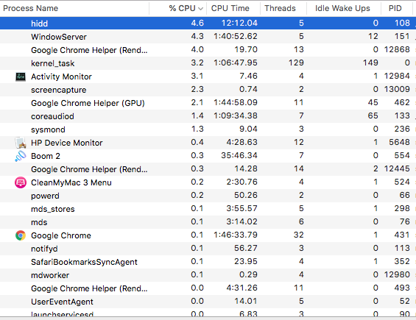The image size is (416, 320).
Task: Click PID 13009 of screencapture
Action: pyautogui.click(x=397, y=89)
